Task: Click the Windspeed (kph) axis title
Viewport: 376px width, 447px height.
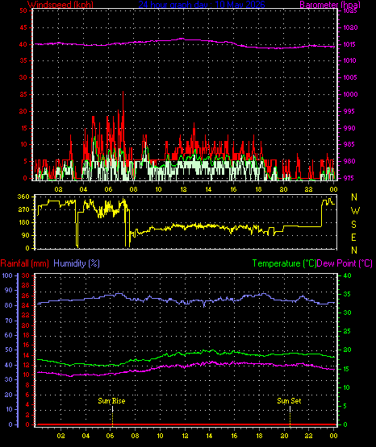Action: point(61,5)
